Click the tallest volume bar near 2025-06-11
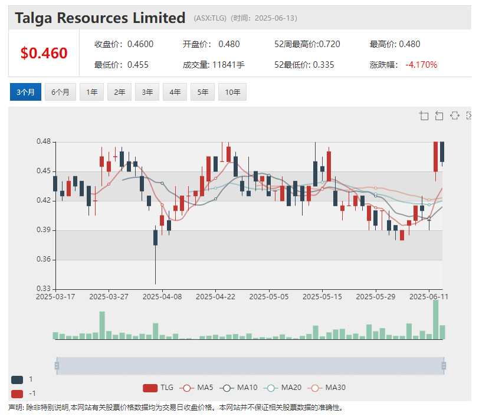479x420 pixels. (x=435, y=320)
